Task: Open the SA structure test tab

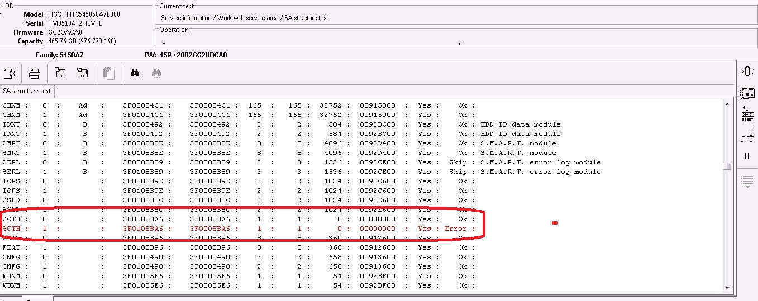Action: [27, 91]
